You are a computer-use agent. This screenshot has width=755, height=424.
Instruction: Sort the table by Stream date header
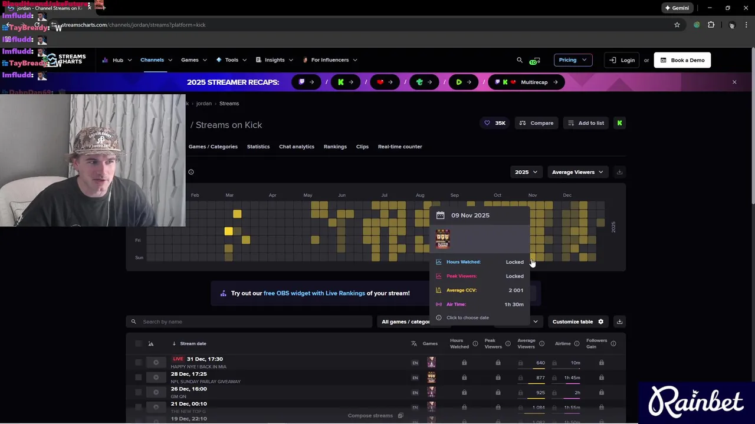pyautogui.click(x=193, y=343)
